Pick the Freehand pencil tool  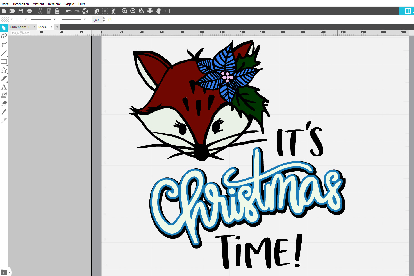[x=4, y=78]
